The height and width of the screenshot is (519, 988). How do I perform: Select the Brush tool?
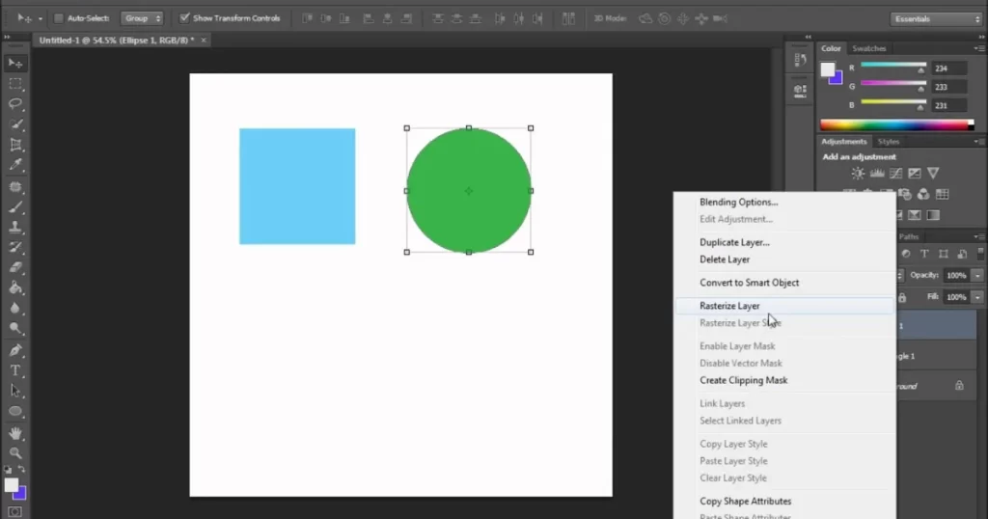point(15,206)
